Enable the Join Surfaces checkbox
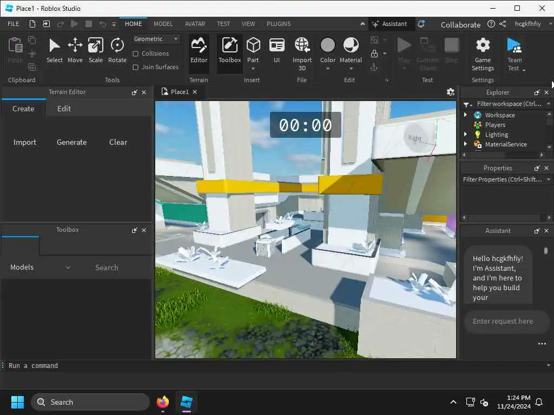Viewport: 554px width, 415px height. tap(135, 67)
